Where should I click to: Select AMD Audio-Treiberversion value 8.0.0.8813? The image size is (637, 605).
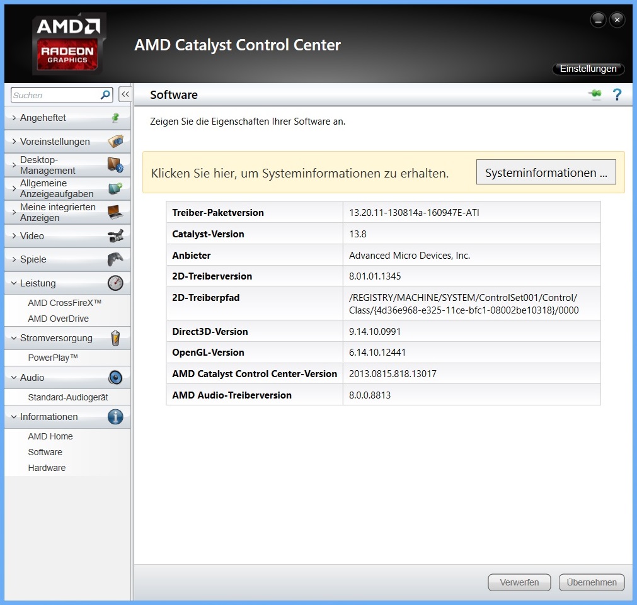click(370, 395)
